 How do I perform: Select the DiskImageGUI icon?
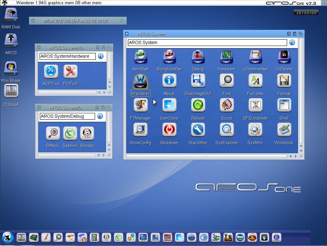tap(198, 81)
